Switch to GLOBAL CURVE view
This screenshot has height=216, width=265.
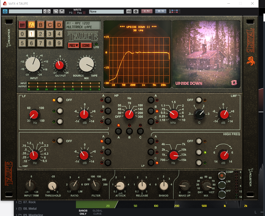[x=97, y=212]
